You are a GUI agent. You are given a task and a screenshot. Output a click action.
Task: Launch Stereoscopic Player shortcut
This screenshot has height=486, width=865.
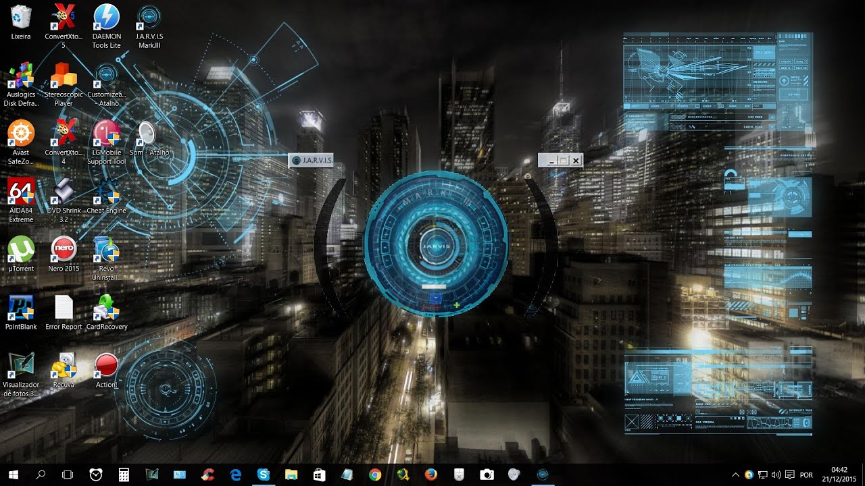64,84
